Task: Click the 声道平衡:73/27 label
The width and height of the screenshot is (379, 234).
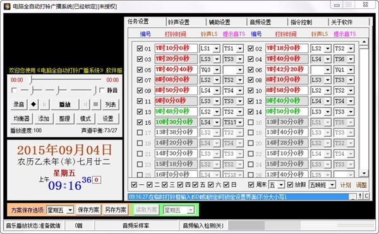Action: click(99, 131)
